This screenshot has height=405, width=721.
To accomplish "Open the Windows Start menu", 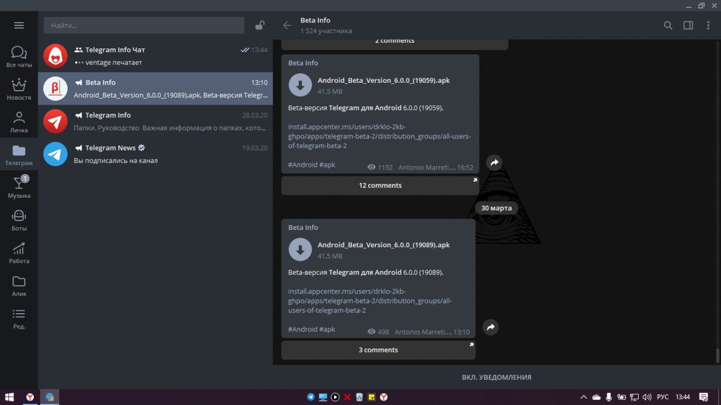I will tap(10, 397).
